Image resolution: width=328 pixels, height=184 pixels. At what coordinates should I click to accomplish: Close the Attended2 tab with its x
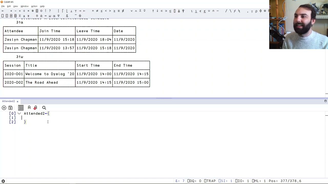17,101
